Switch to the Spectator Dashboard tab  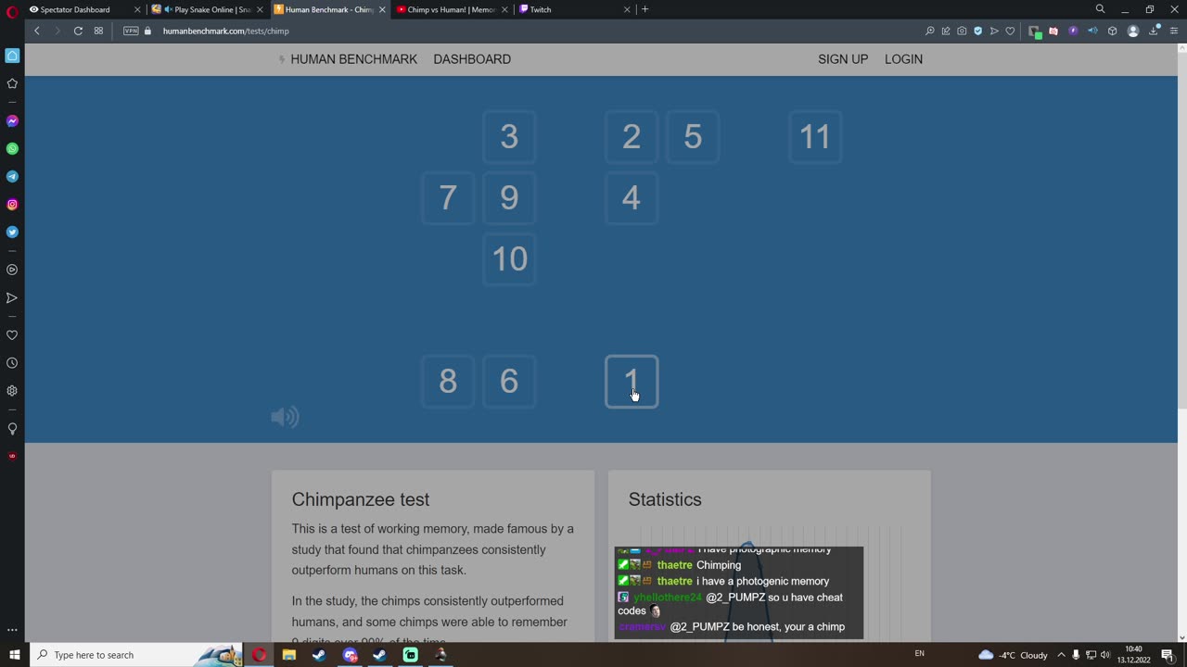coord(83,9)
